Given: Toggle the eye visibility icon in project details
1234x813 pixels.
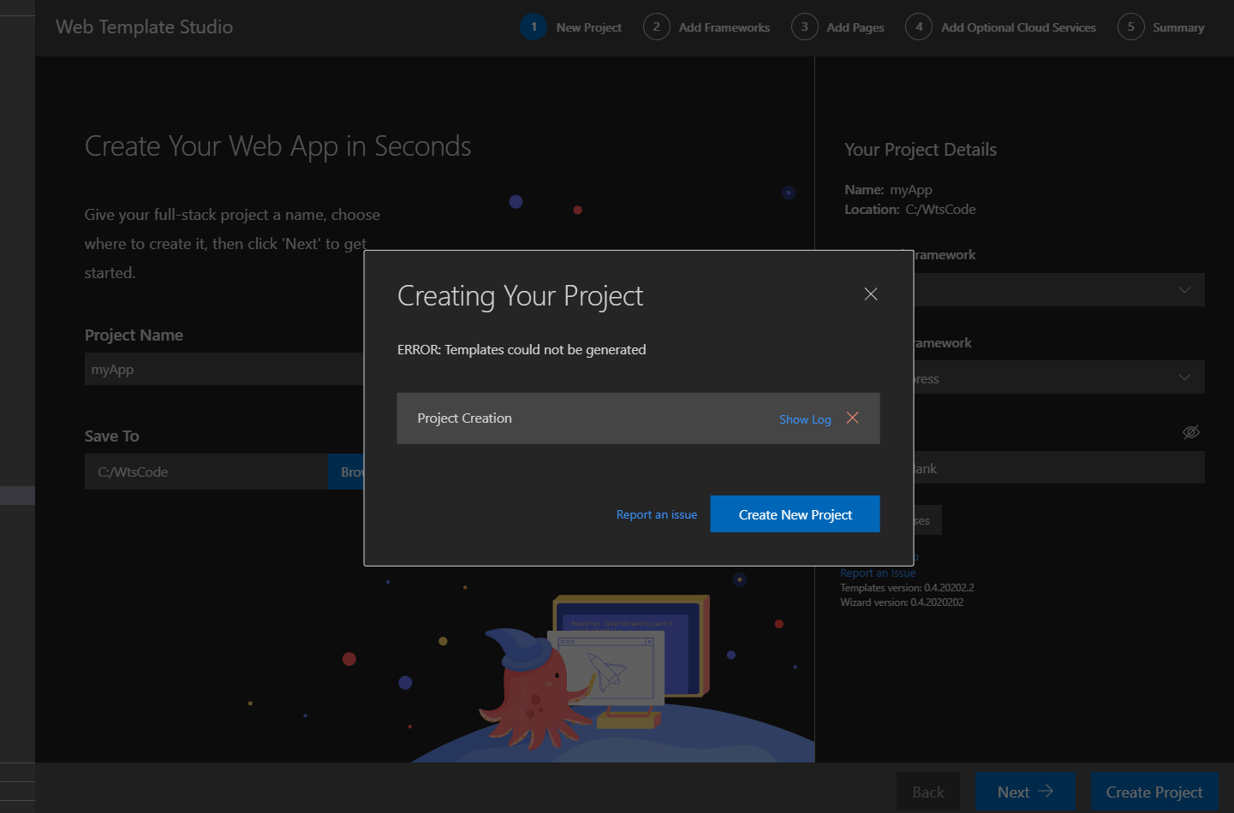Looking at the screenshot, I should (1191, 432).
